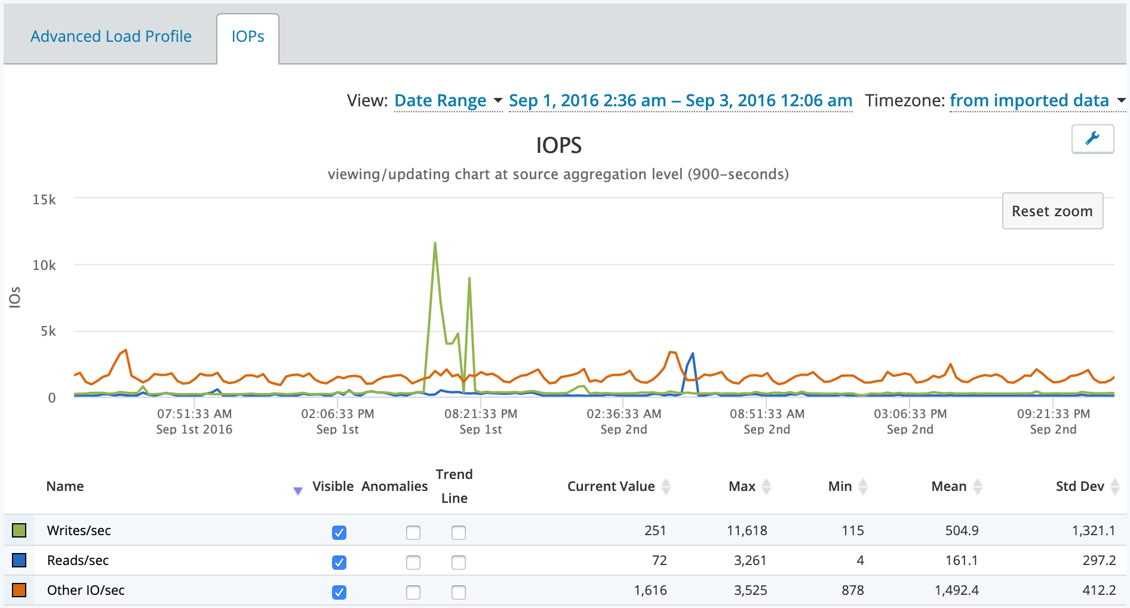Sort by Min column arrows
Image resolution: width=1130 pixels, height=608 pixels.
[x=862, y=487]
